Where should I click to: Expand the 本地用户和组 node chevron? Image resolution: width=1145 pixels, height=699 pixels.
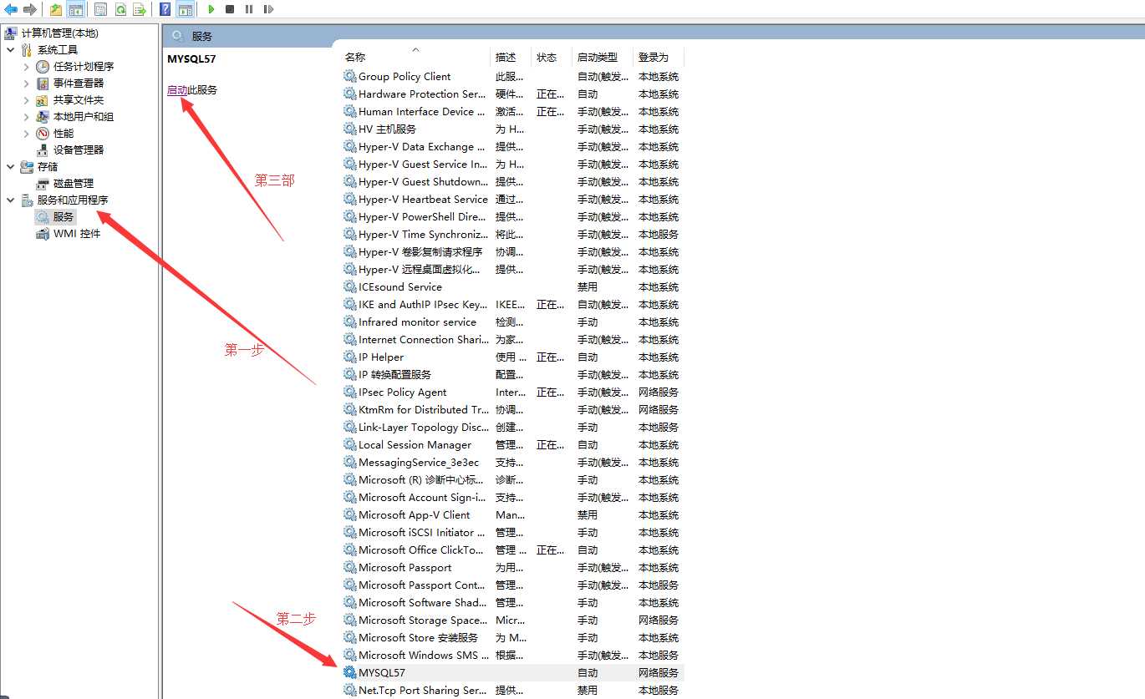(x=26, y=117)
